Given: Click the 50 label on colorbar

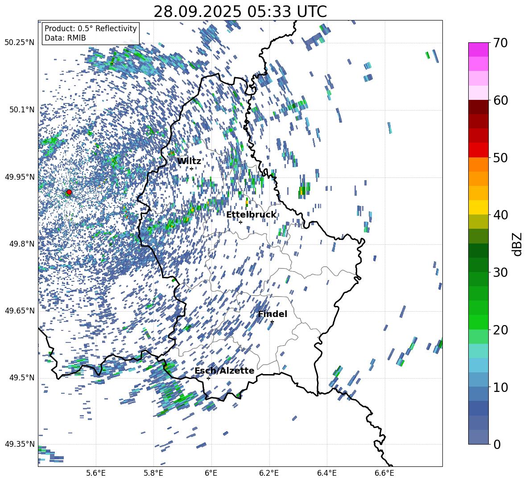Looking at the screenshot, I should click(500, 158).
